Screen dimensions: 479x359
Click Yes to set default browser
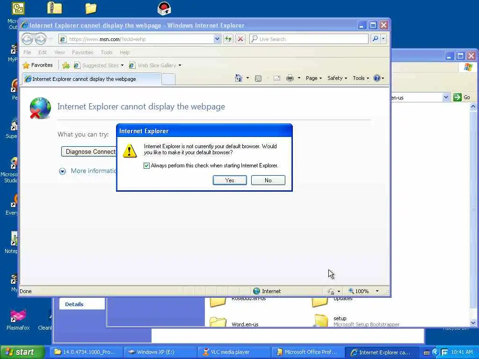pos(230,180)
